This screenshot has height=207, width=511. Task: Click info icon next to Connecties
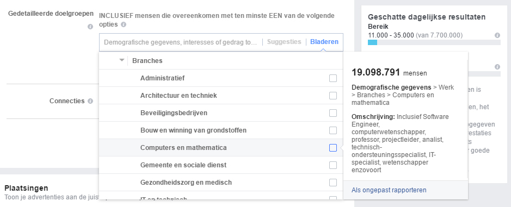[x=90, y=101]
